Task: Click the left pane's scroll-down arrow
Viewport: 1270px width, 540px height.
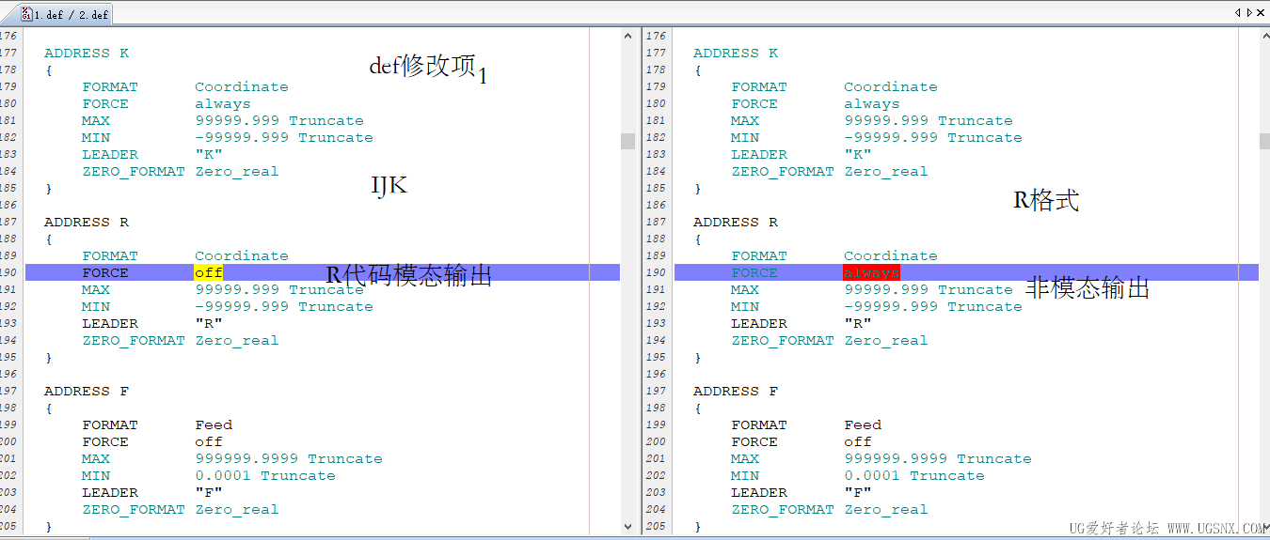Action: click(x=627, y=527)
